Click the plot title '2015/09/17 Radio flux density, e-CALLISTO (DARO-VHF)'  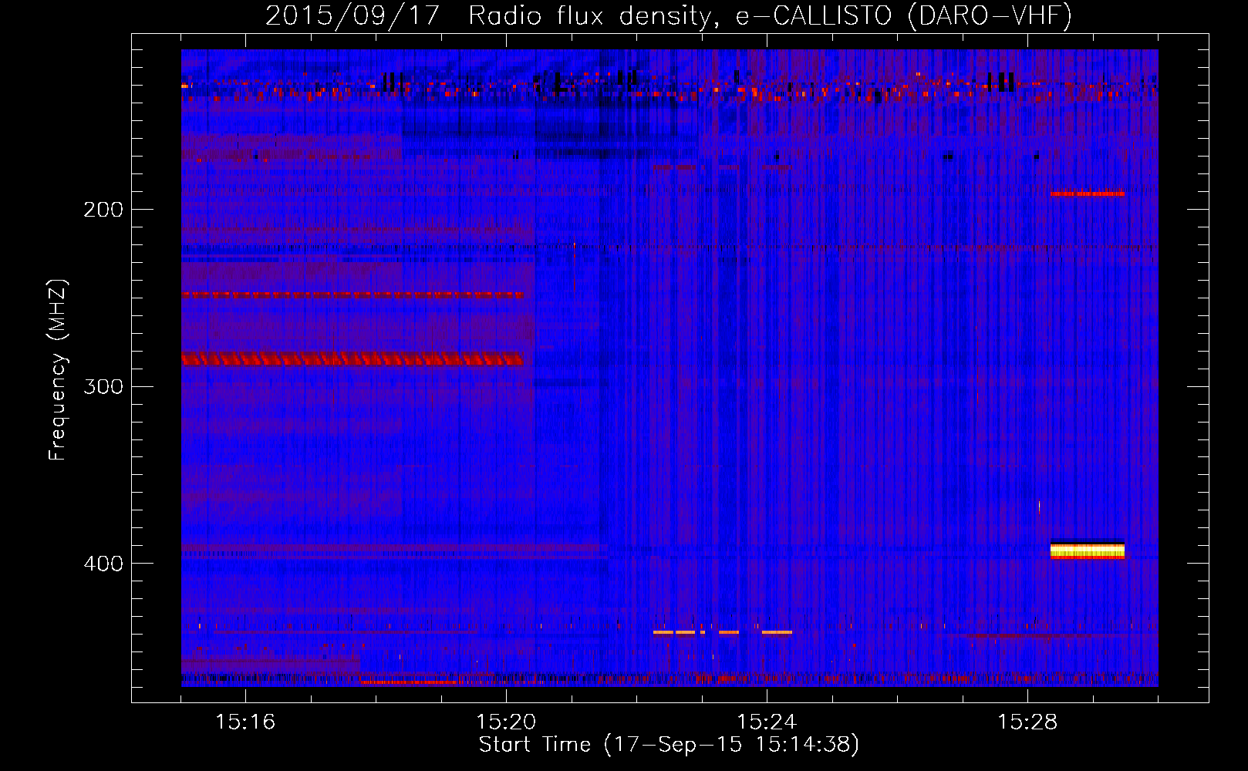pos(669,15)
